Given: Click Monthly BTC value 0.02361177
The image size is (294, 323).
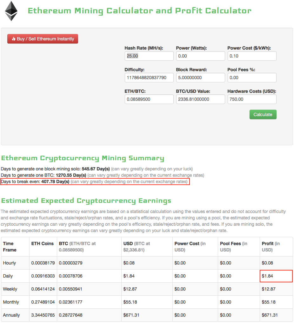Looking at the screenshot, I should [x=70, y=302].
